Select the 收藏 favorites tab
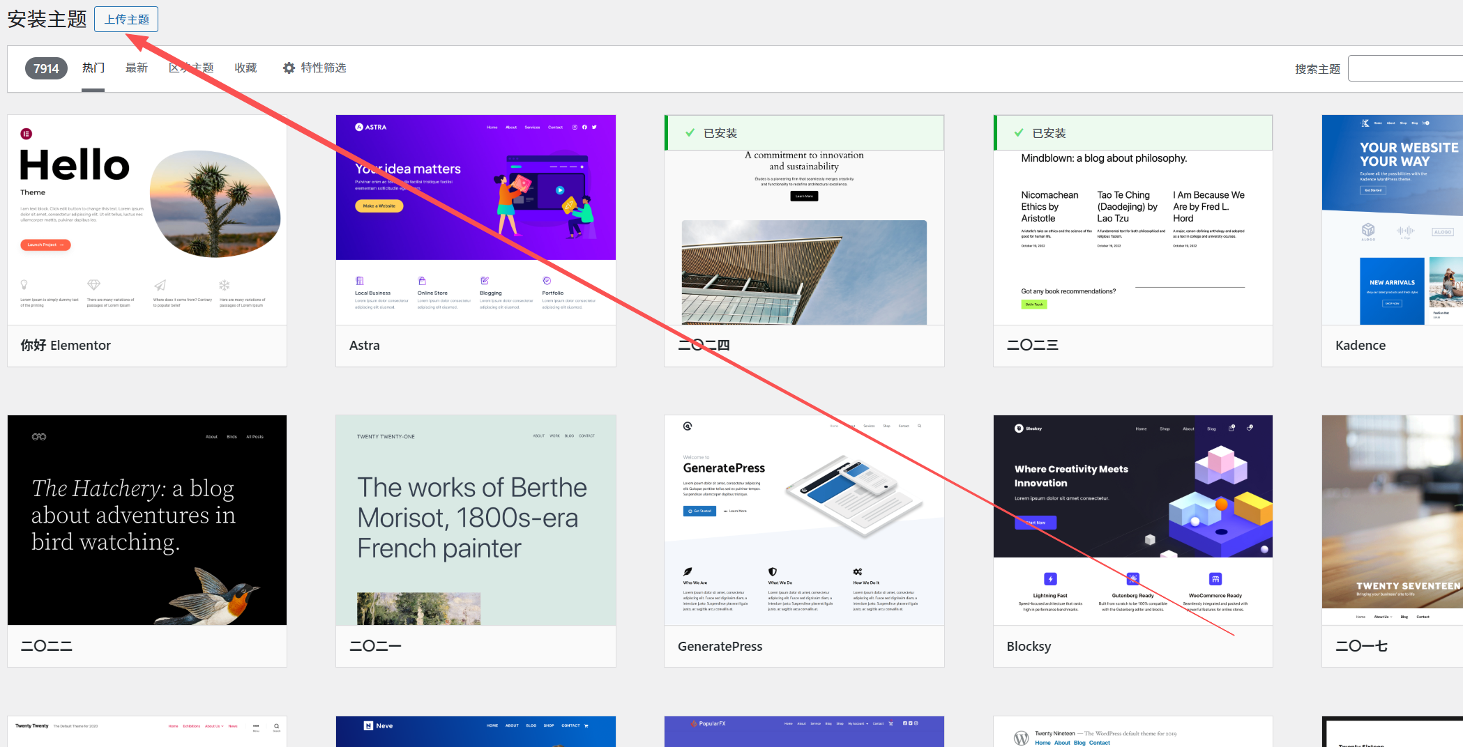 click(245, 68)
